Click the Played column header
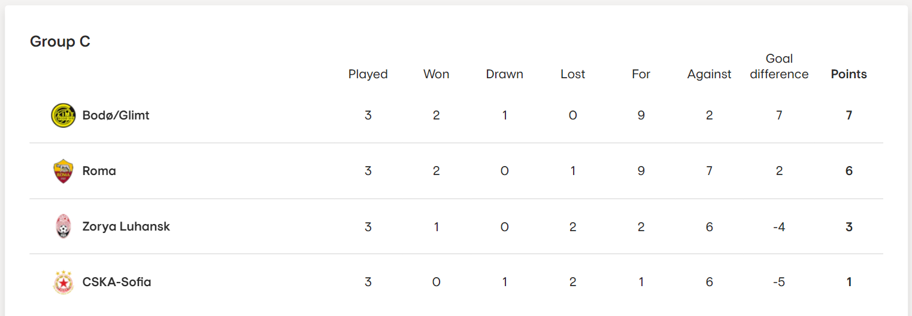 point(368,74)
